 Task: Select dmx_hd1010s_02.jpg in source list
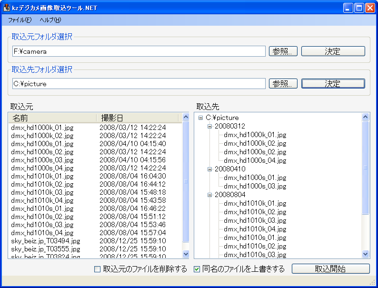(42, 217)
